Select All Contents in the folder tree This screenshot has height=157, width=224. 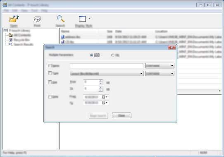(22, 35)
